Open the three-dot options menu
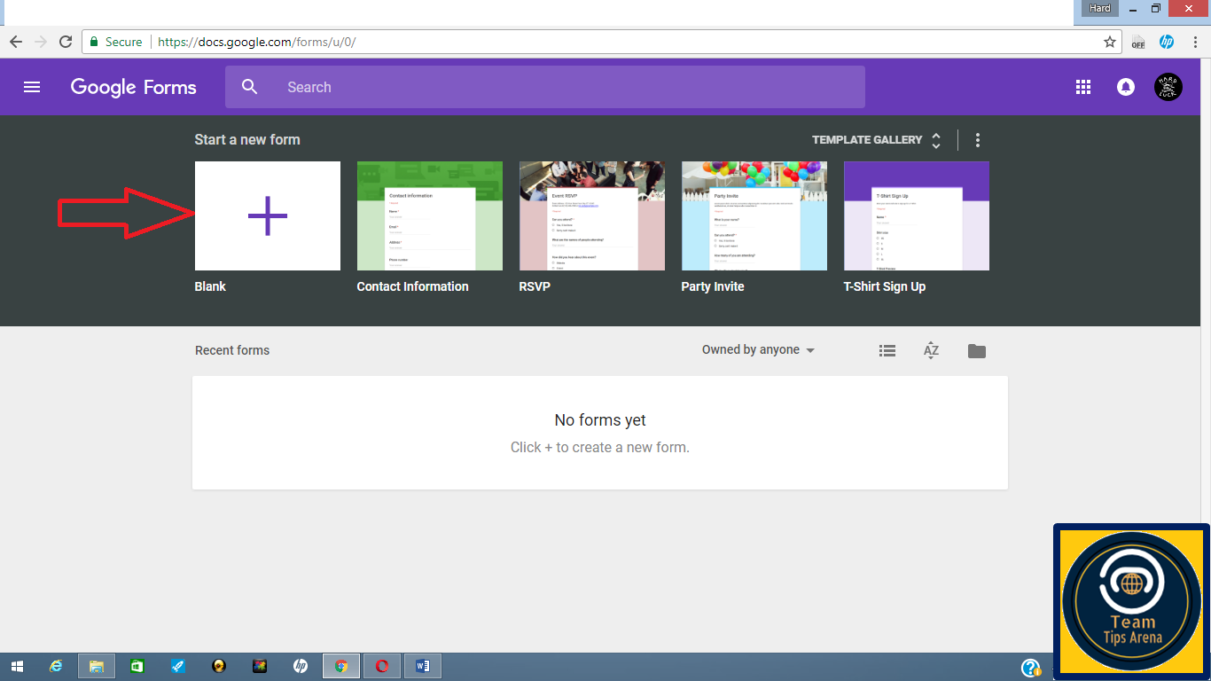Viewport: 1211px width, 681px height. pyautogui.click(x=978, y=139)
